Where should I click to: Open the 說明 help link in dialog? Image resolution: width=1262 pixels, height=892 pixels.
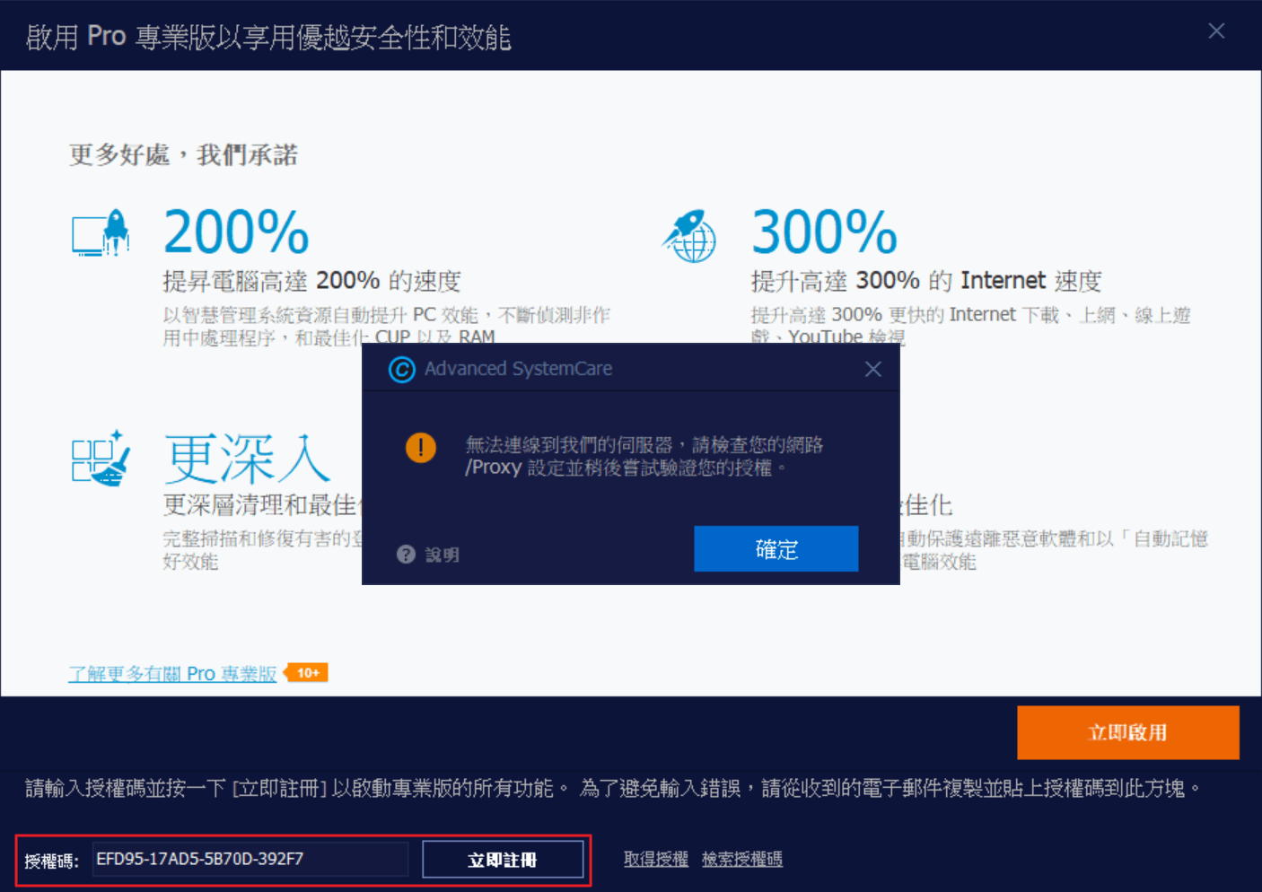click(442, 555)
